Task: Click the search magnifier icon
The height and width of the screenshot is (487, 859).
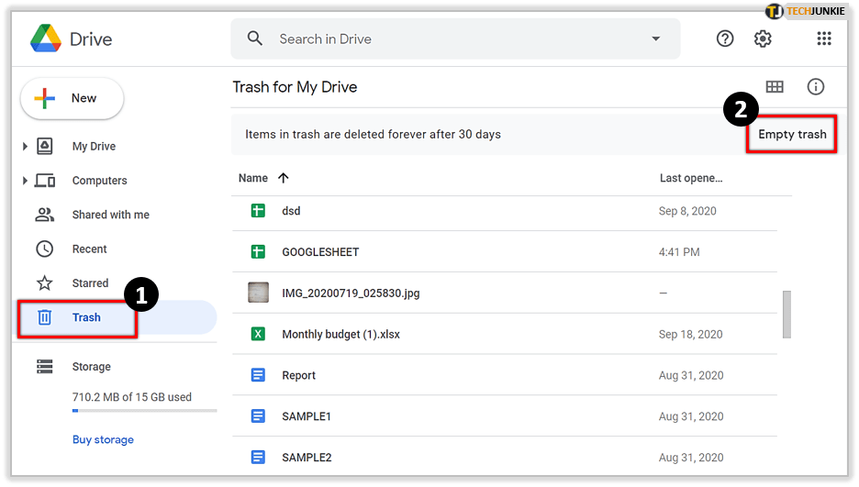Action: pos(255,39)
